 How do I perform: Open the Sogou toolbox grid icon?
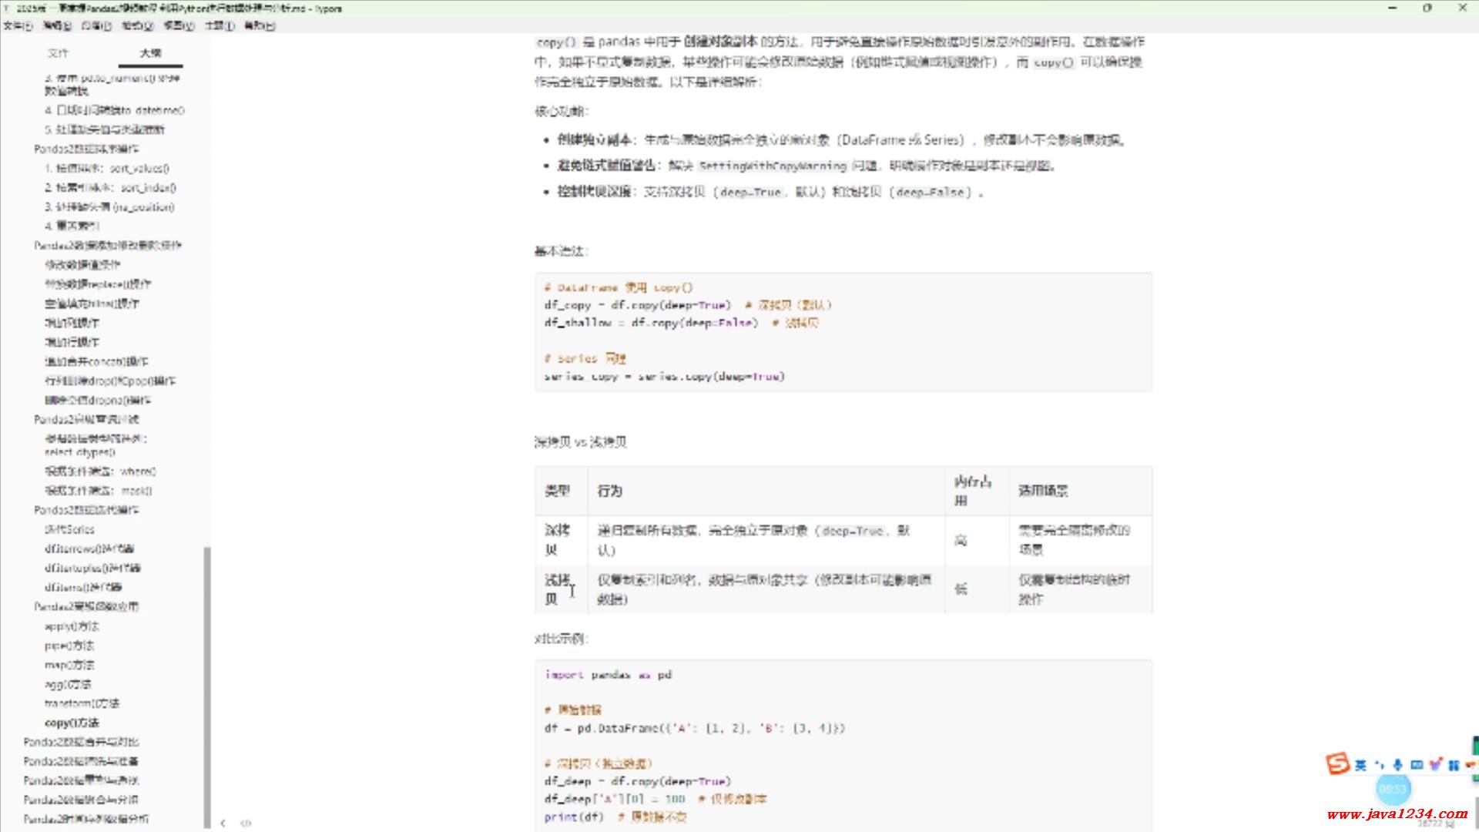(x=1454, y=765)
